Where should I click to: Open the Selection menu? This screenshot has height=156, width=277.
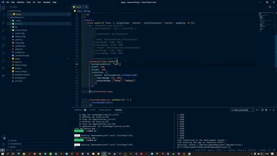20,2
